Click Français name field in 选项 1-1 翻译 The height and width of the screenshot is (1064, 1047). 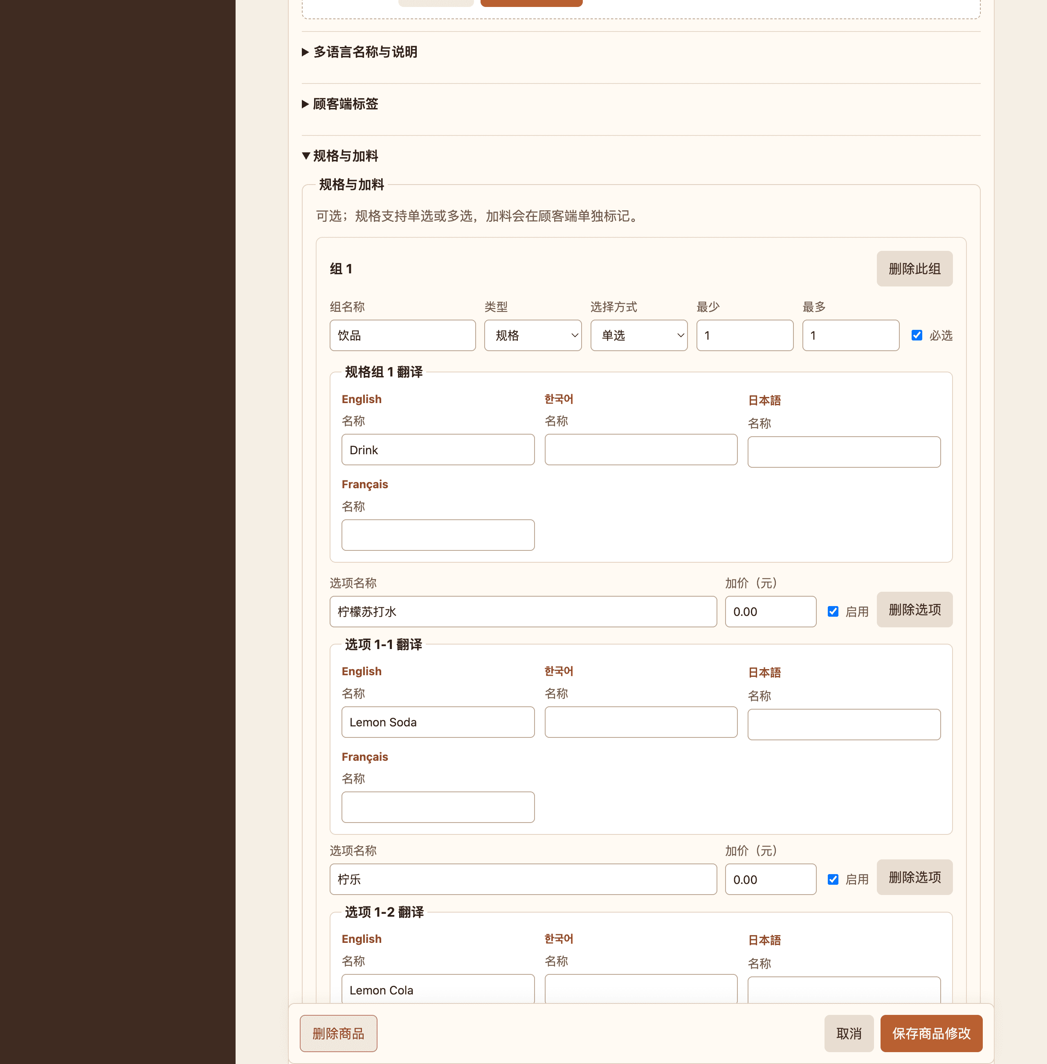click(x=438, y=807)
